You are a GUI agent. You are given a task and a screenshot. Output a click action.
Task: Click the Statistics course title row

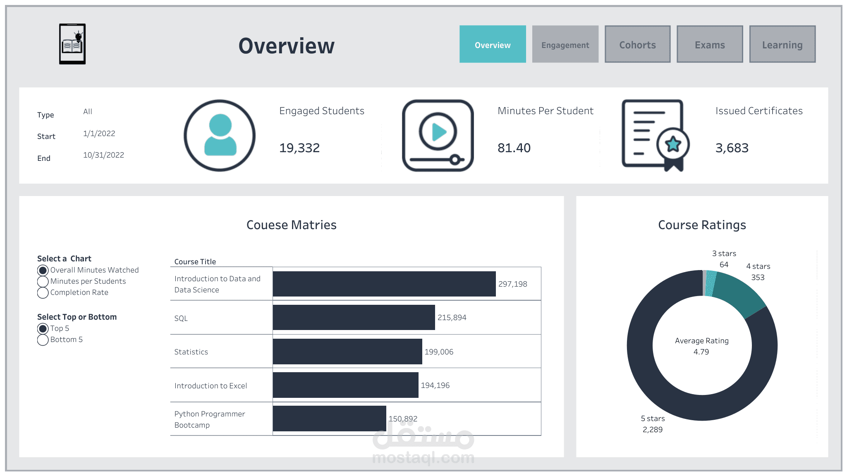click(x=221, y=352)
